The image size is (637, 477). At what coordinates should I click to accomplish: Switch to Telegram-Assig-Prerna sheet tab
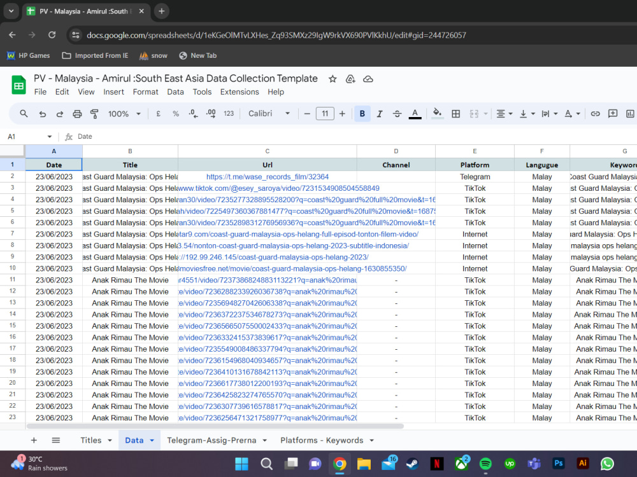point(211,441)
